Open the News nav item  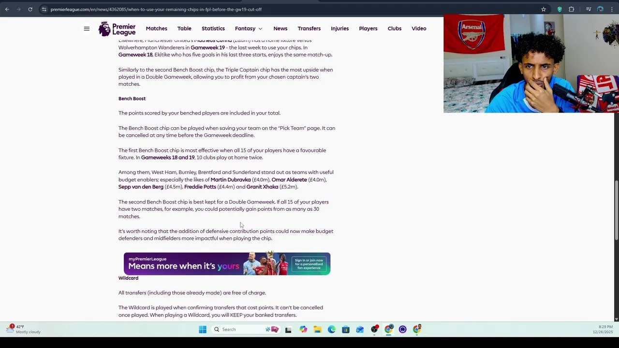(x=280, y=29)
